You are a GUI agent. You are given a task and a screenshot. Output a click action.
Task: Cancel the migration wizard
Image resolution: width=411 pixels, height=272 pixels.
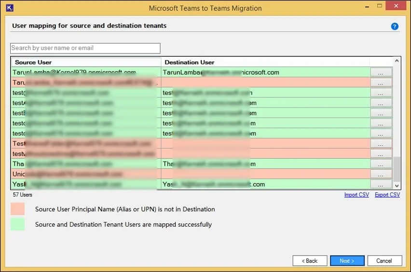(384, 261)
